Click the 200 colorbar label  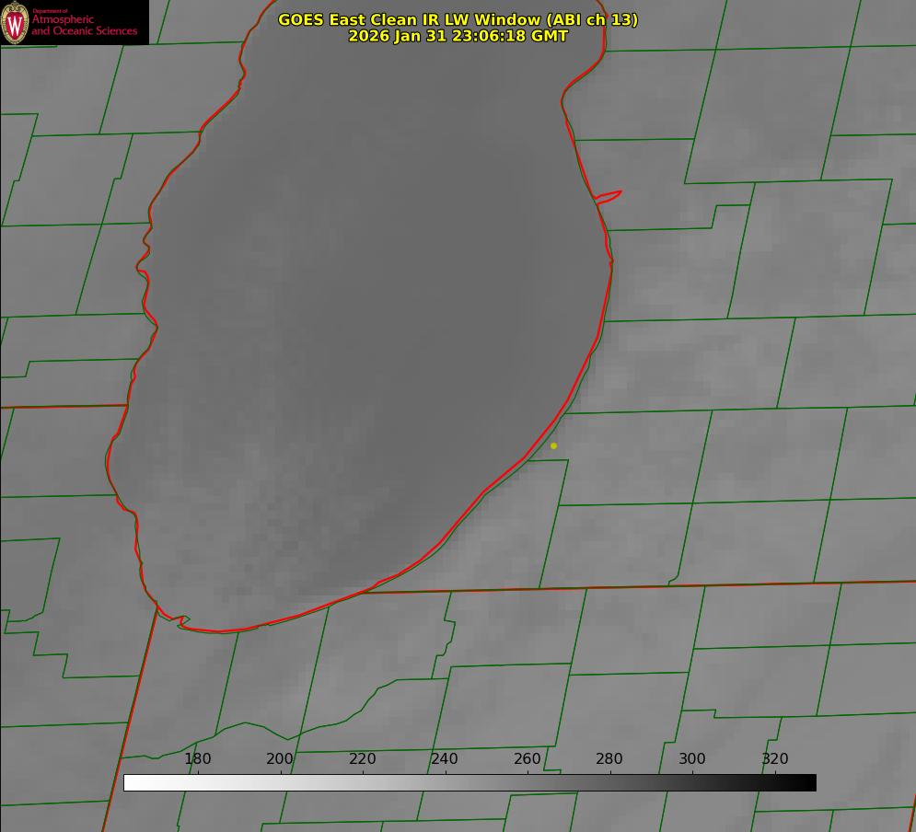pos(280,758)
